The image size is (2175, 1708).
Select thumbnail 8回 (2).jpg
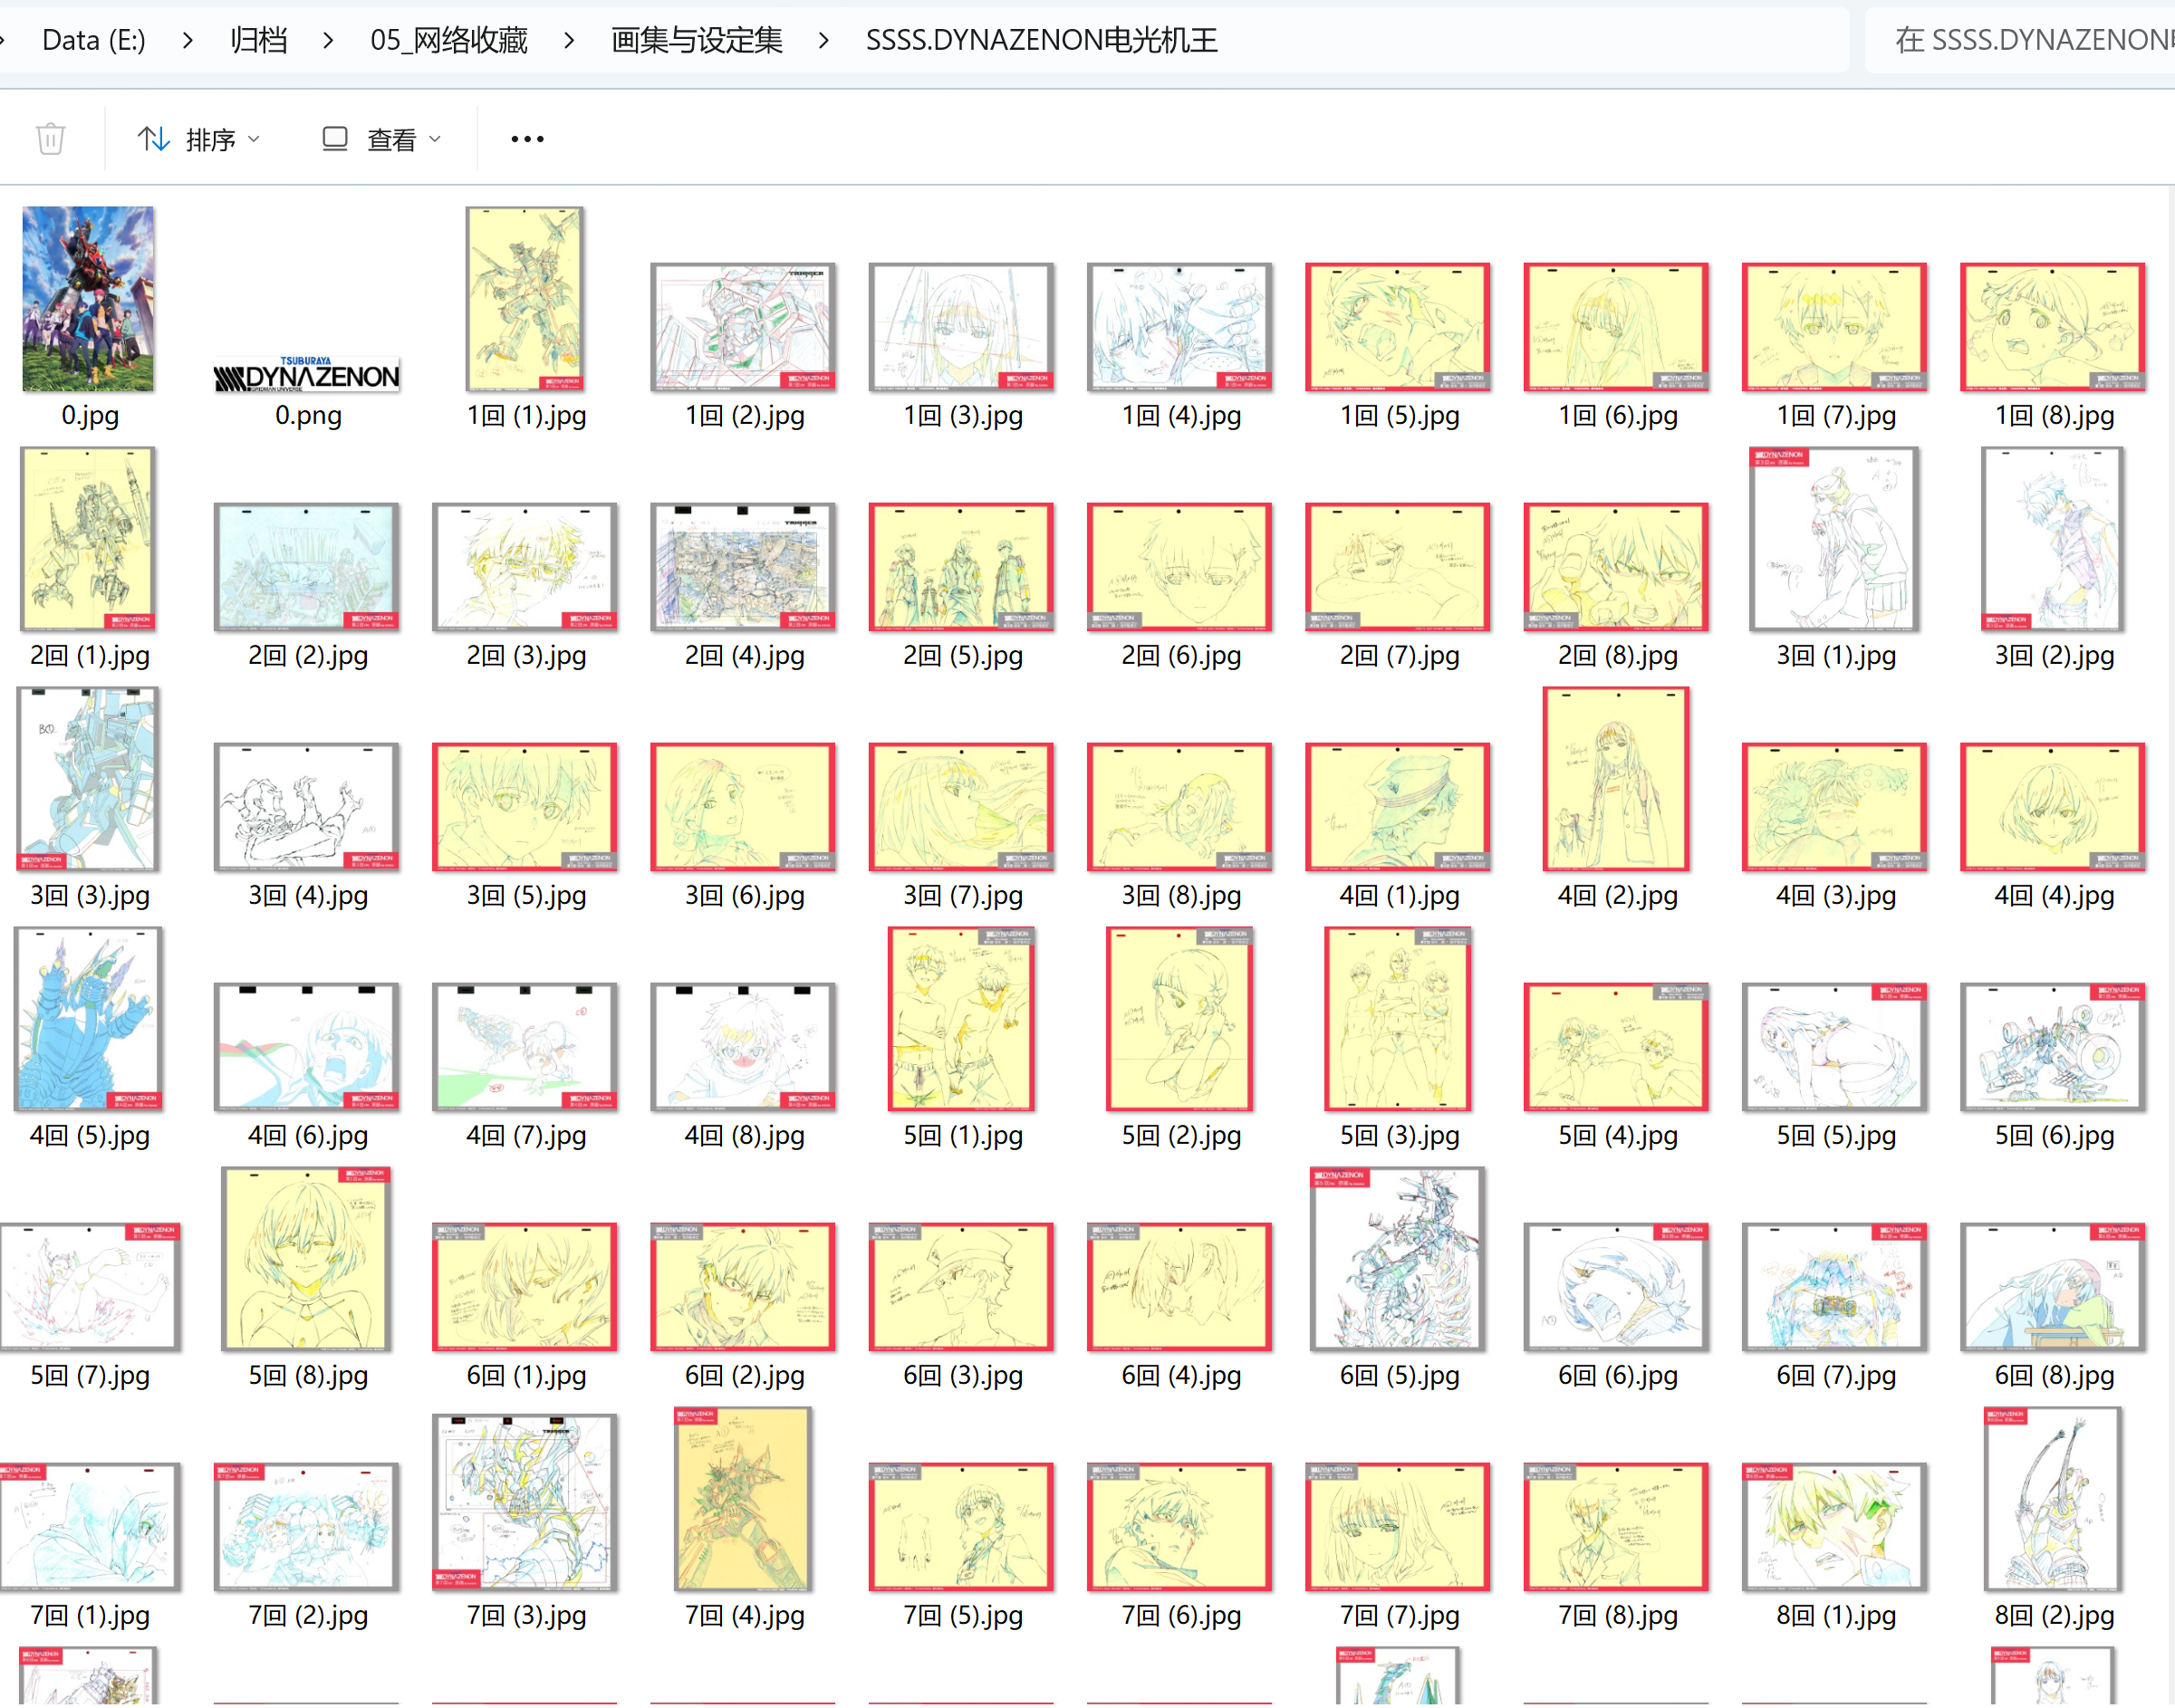[2053, 1499]
